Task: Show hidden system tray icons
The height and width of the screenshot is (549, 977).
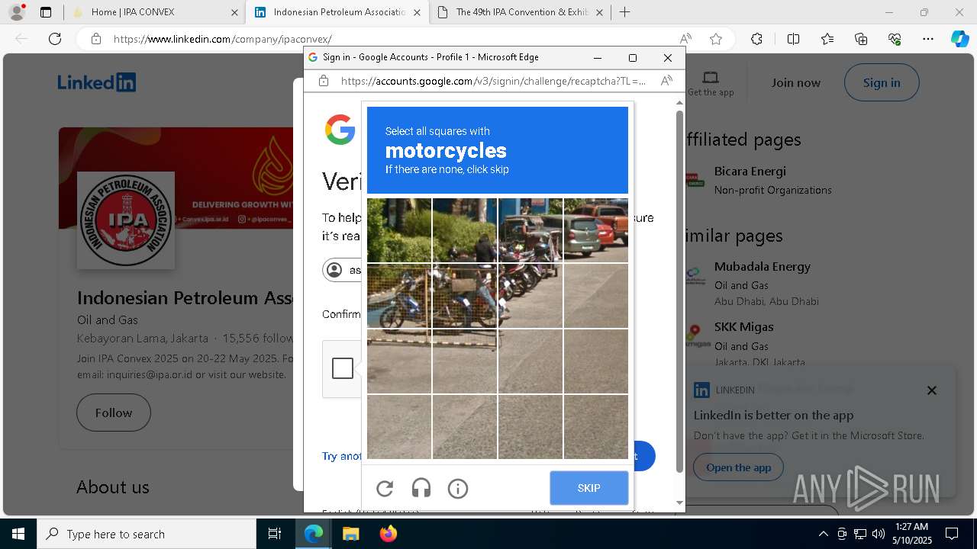Action: coord(823,534)
